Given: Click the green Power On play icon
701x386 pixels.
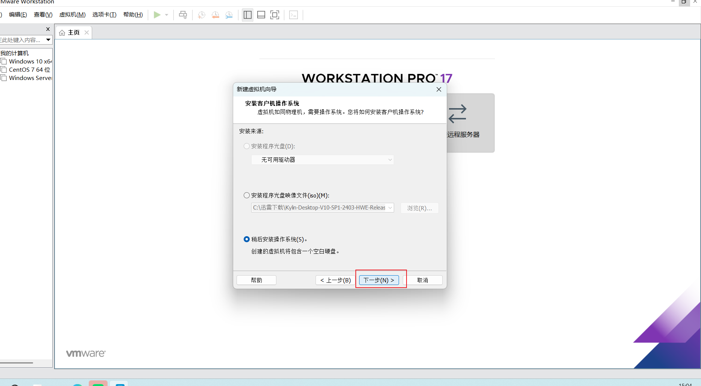Looking at the screenshot, I should pyautogui.click(x=157, y=15).
